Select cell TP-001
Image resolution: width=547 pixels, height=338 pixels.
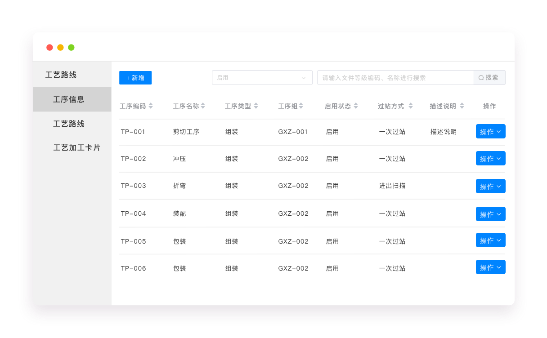(133, 132)
